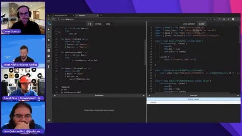Click line 'i |> checkAgainst10 |> GoS'

[x=83, y=60]
